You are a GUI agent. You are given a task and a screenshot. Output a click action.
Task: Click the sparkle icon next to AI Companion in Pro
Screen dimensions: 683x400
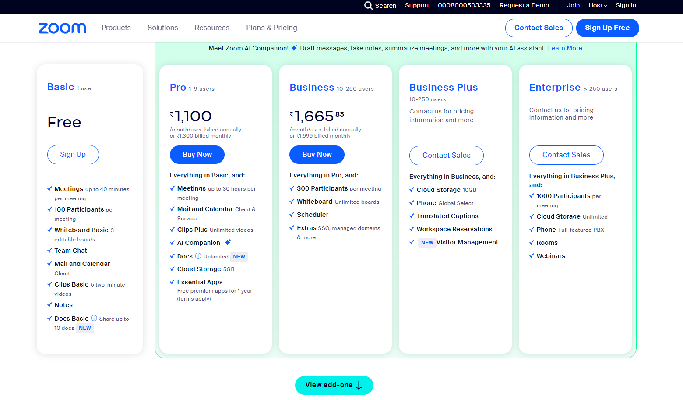click(x=228, y=242)
